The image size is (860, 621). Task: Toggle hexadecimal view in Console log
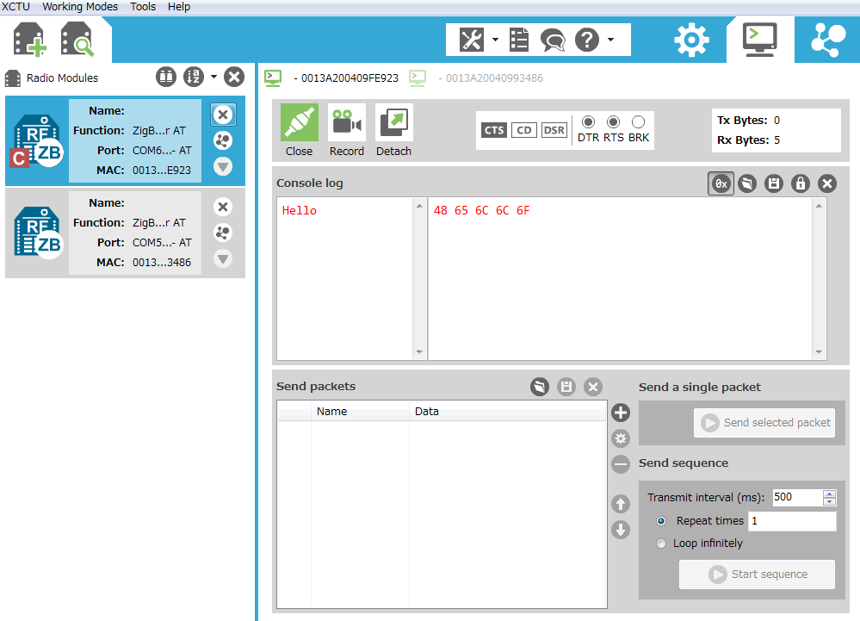pos(721,183)
